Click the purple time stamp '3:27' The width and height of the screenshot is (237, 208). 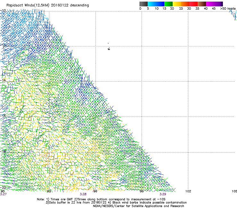coord(3,194)
